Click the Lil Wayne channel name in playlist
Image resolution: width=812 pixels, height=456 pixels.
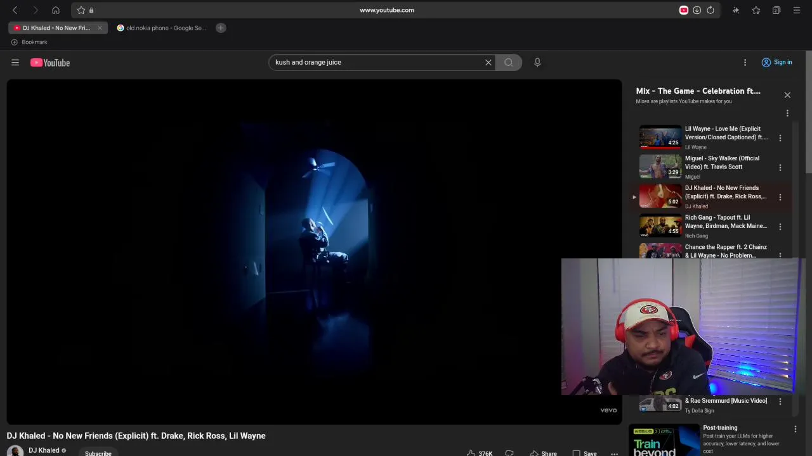tap(695, 147)
